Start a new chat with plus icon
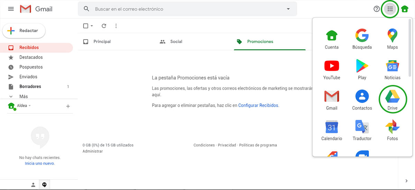Image resolution: width=415 pixels, height=190 pixels. 68,106
